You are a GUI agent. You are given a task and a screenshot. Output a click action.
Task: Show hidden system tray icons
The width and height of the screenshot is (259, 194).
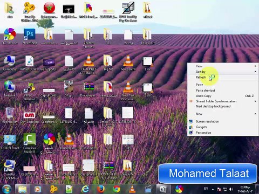tap(213, 189)
